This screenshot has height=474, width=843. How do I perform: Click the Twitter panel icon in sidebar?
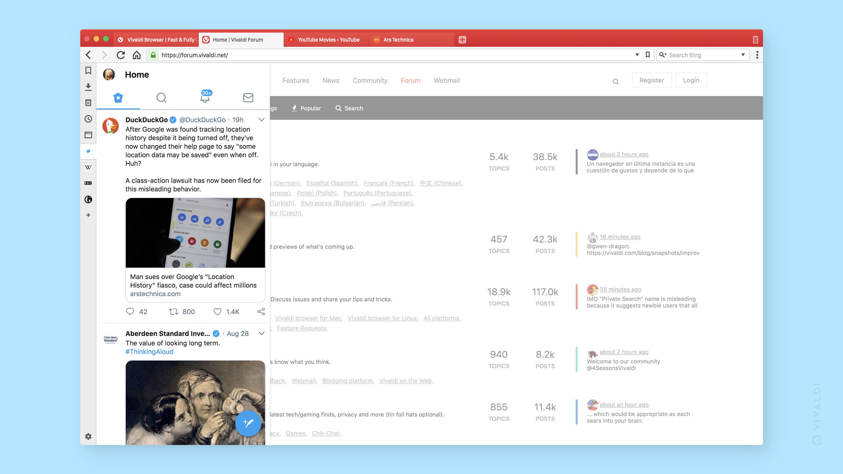(x=88, y=151)
